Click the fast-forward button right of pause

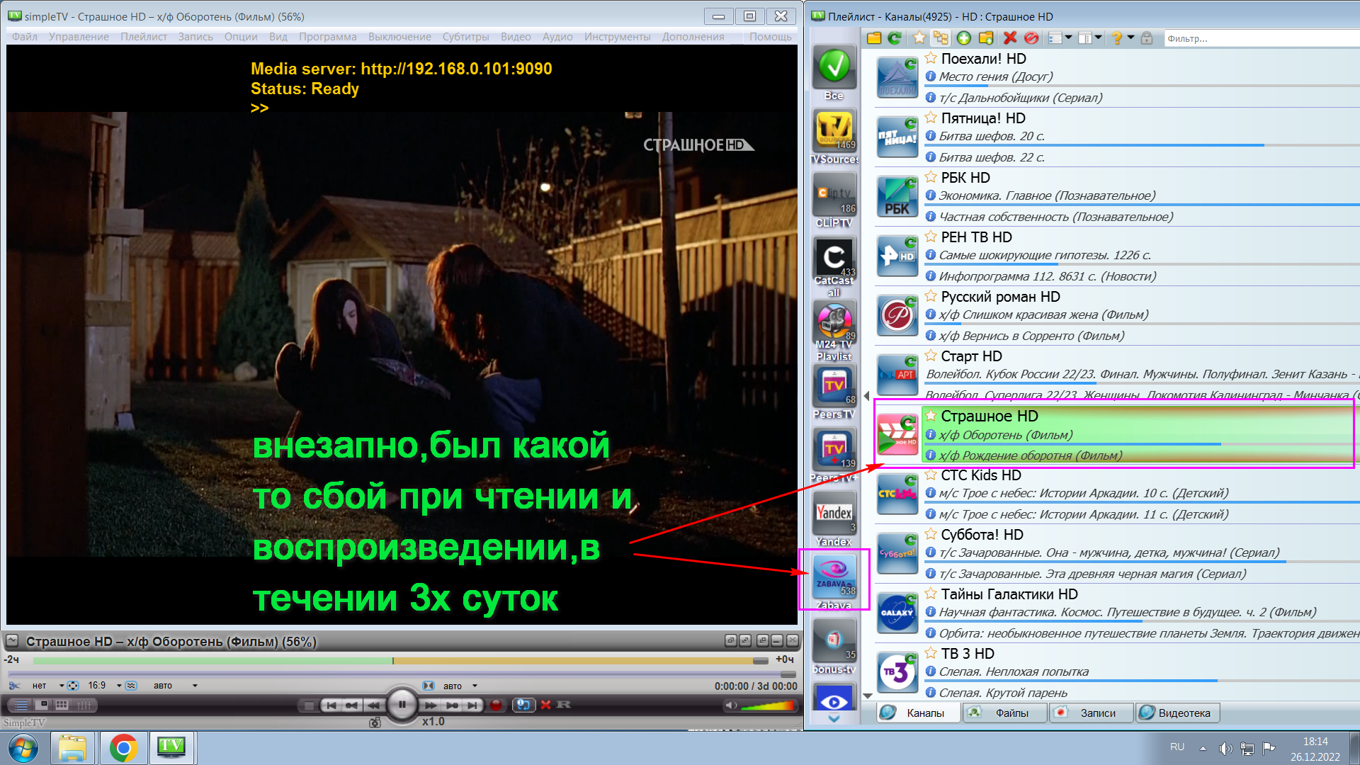point(430,705)
